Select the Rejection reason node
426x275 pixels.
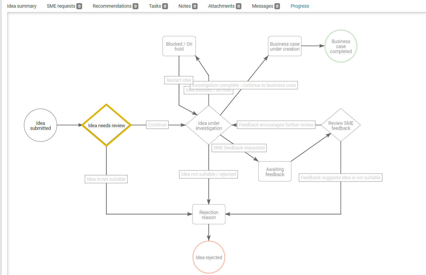[209, 215]
